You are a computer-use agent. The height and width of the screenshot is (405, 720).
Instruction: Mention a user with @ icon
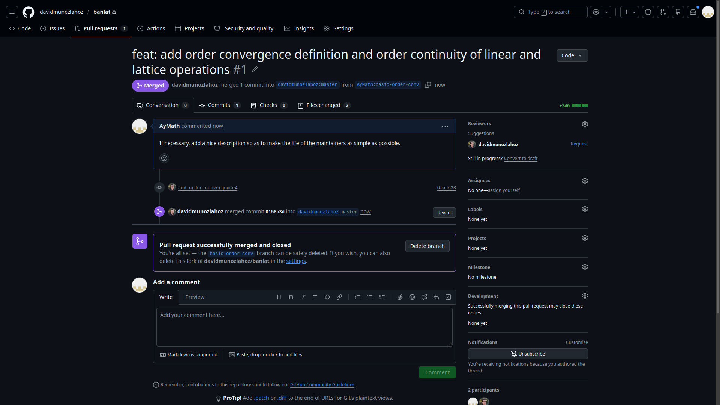pos(412,297)
